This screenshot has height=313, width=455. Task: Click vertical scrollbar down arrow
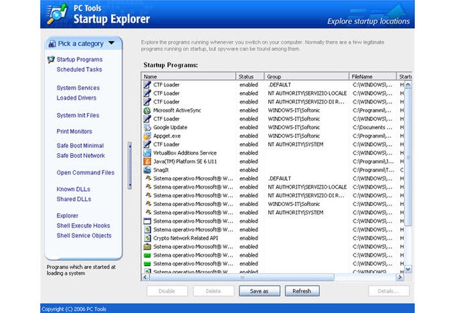(x=408, y=270)
